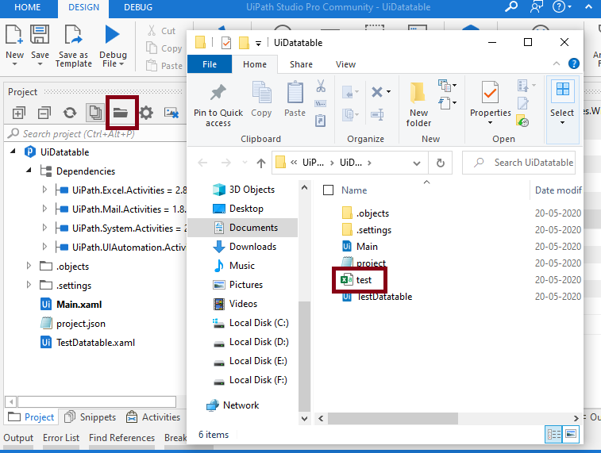The width and height of the screenshot is (601, 453).
Task: Expand UiPath.Mail.Activities dependency
Action: (x=44, y=209)
